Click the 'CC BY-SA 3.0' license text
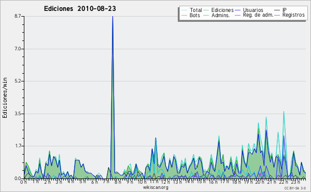Image resolution: width=311 pixels, height=192 pixels. [295, 188]
